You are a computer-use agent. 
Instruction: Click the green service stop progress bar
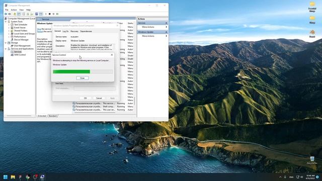tap(83, 71)
